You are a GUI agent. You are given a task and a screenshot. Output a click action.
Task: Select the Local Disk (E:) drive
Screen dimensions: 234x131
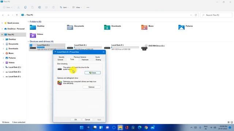(84, 47)
